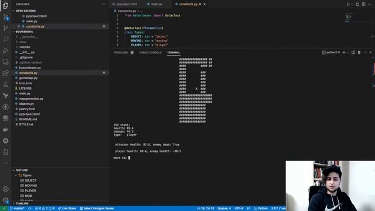Select the Terminal panel tab

(173, 53)
